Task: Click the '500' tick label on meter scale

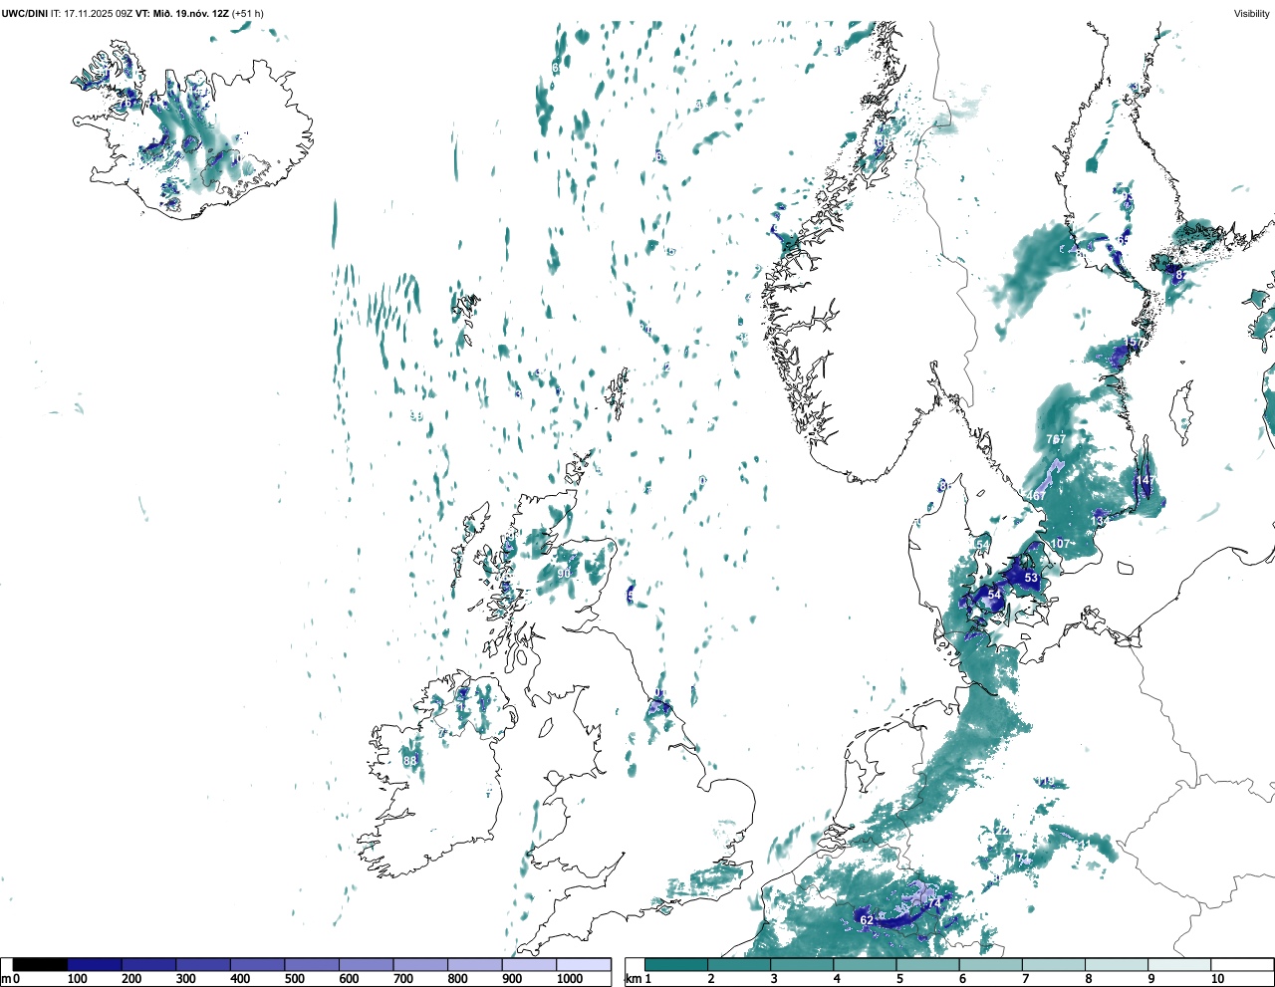Action: (294, 979)
